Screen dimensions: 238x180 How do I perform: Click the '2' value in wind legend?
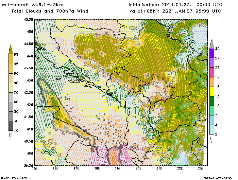[x=216, y=134]
